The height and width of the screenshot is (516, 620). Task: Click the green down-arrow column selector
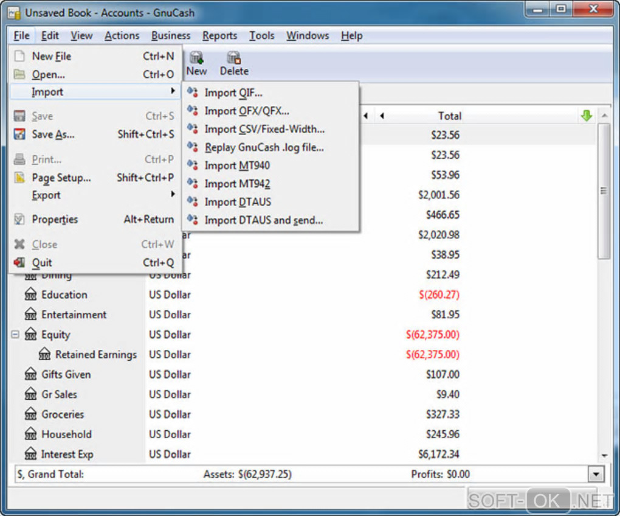[587, 116]
